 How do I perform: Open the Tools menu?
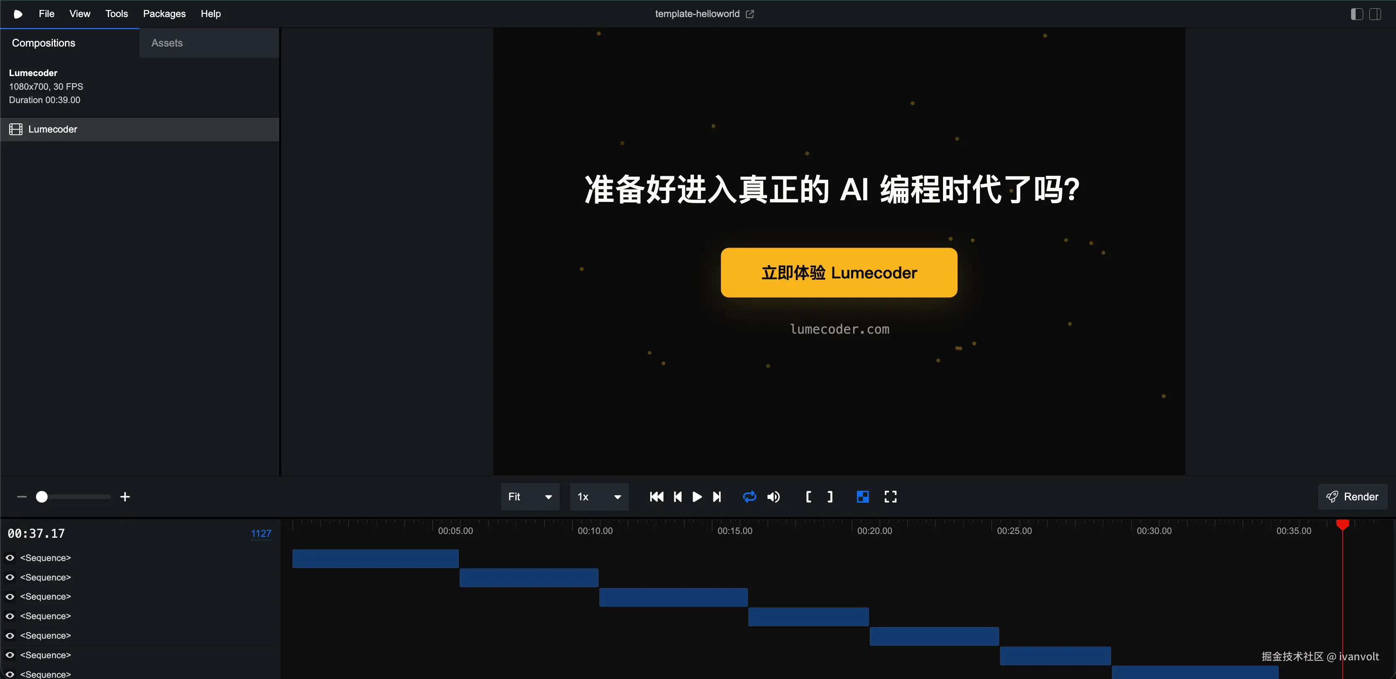[x=116, y=14]
